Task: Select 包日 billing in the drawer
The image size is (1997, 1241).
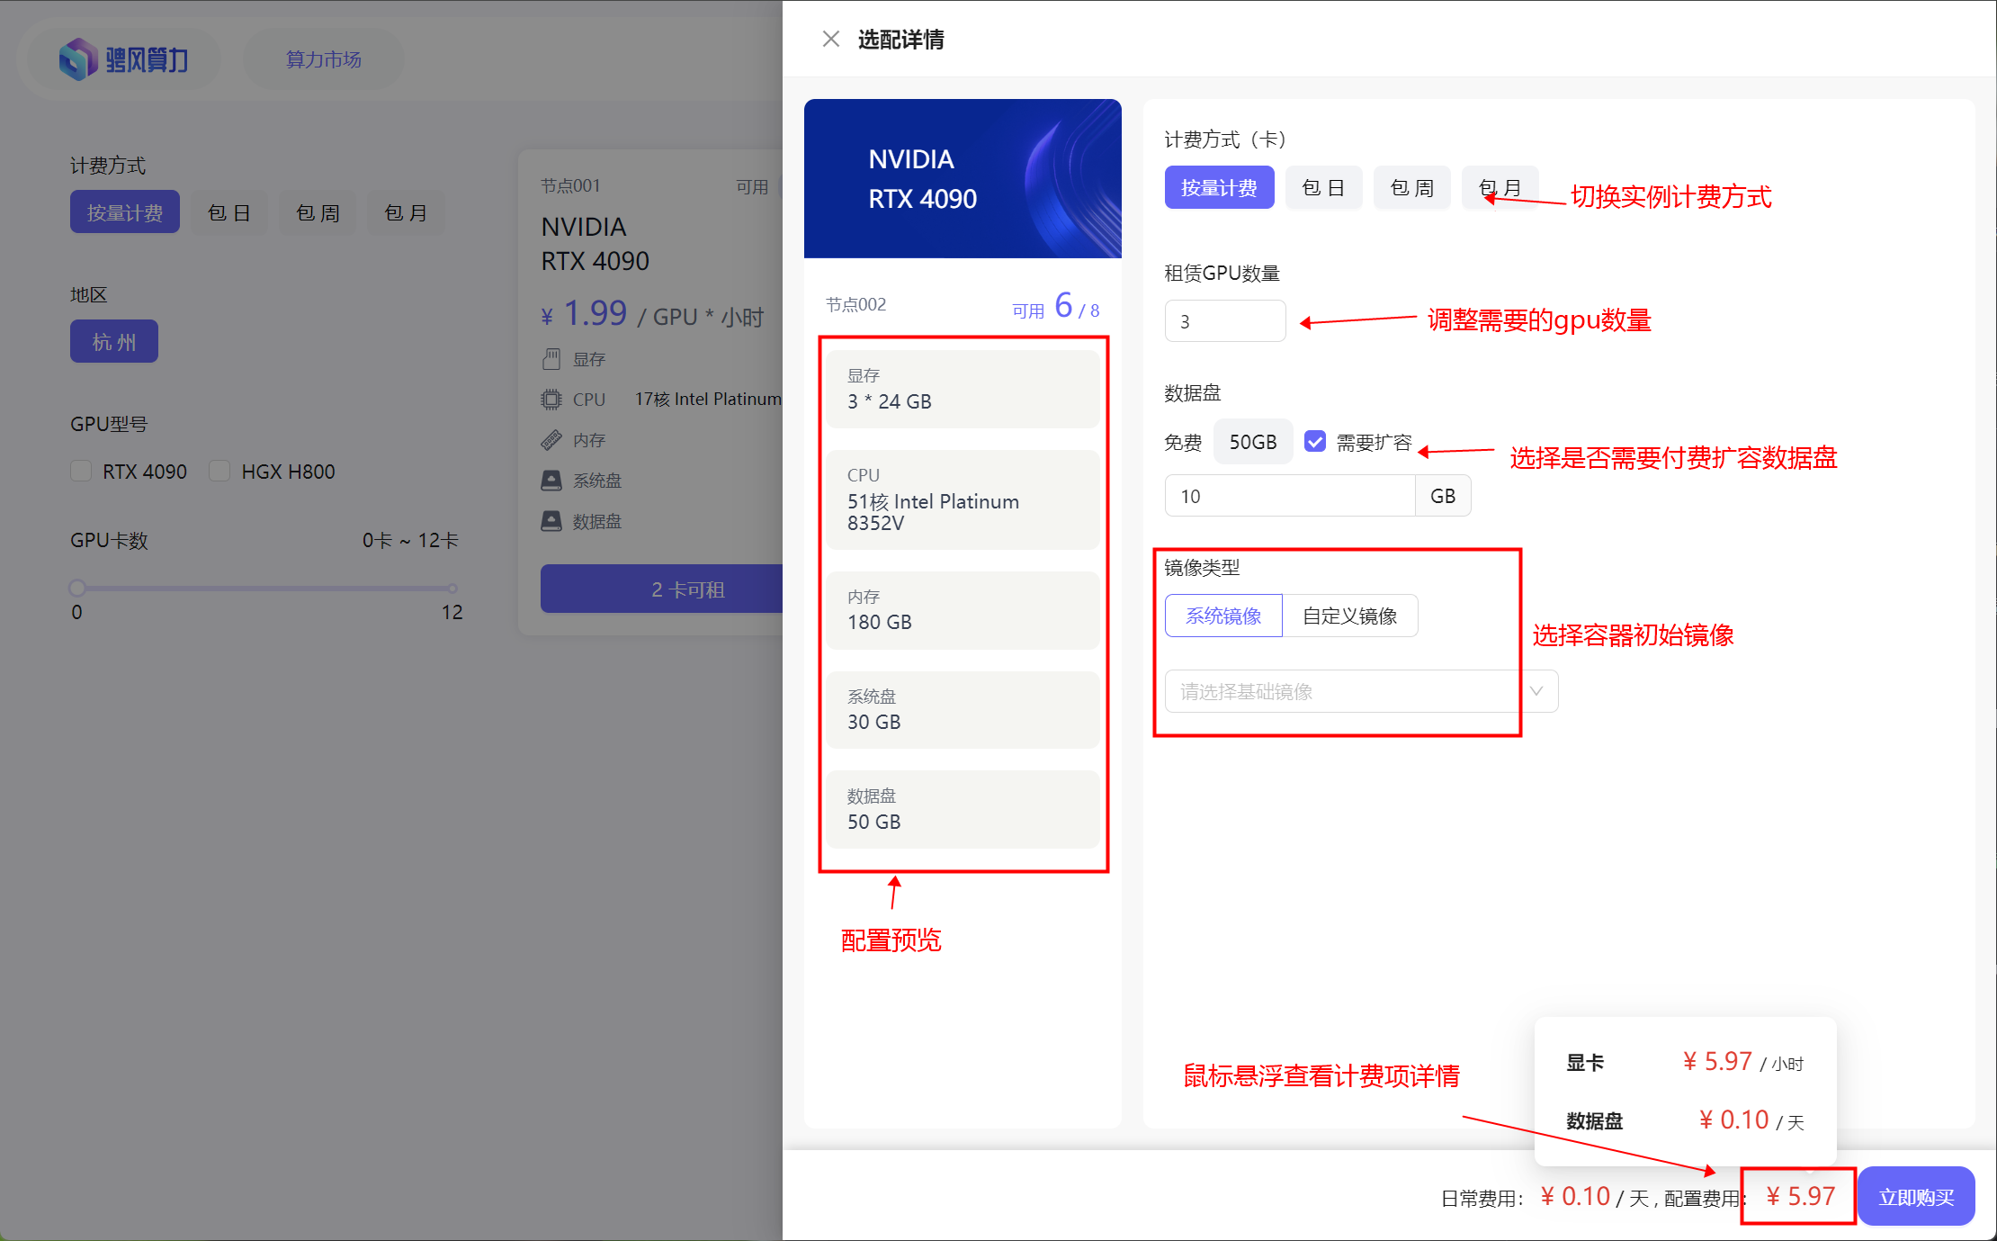Action: [1323, 187]
